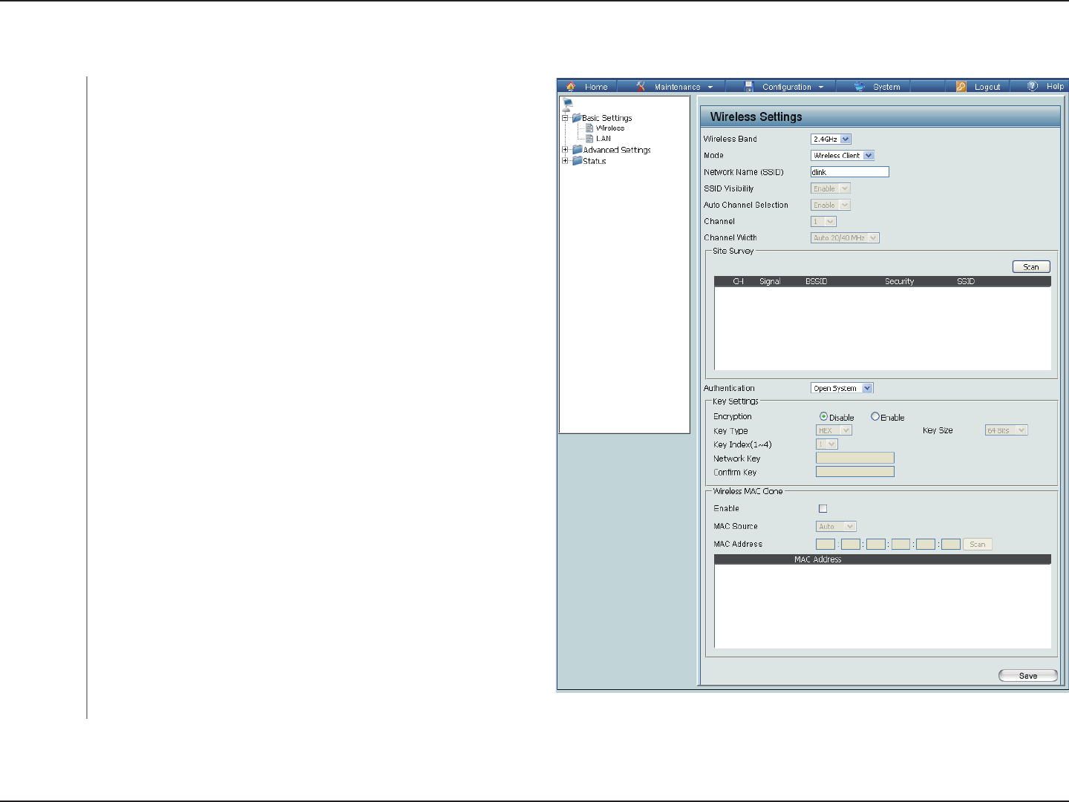Open the Key Type HEX dropdown
This screenshot has width=1069, height=802.
[x=834, y=430]
